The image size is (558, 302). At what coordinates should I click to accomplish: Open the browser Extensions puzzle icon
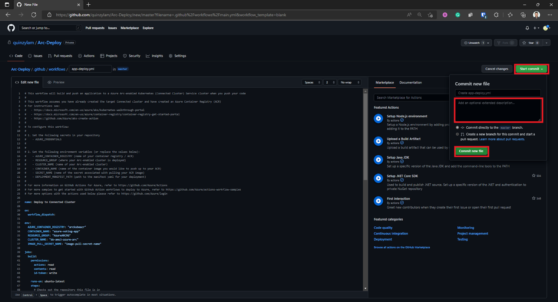(496, 15)
